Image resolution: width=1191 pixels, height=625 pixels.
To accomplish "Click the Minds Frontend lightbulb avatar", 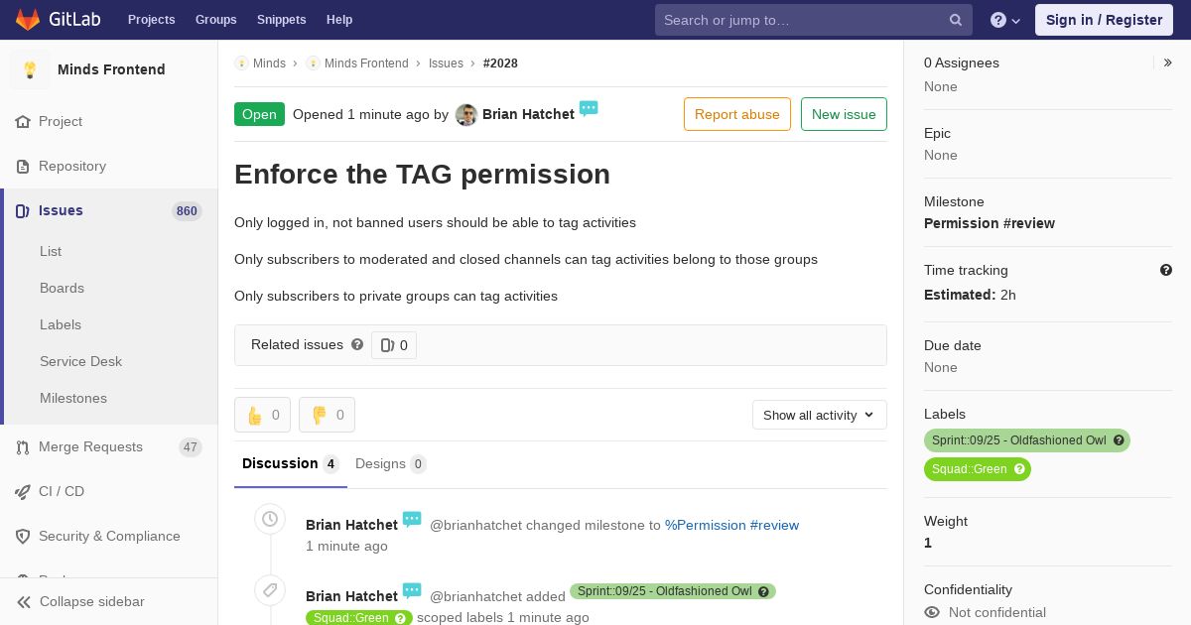I will coord(30,69).
